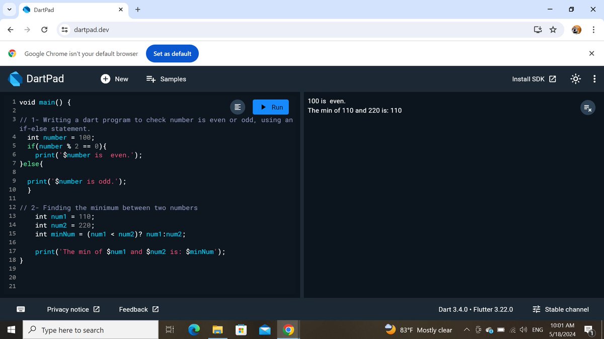Open Install SDK link
Image resolution: width=604 pixels, height=339 pixels.
point(534,79)
